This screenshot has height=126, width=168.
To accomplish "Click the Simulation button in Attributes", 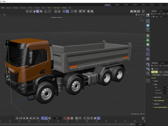I will click(156, 75).
